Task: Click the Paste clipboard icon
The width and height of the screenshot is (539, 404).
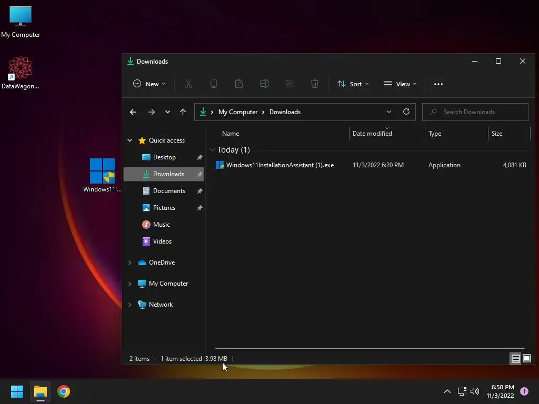Action: tap(239, 84)
